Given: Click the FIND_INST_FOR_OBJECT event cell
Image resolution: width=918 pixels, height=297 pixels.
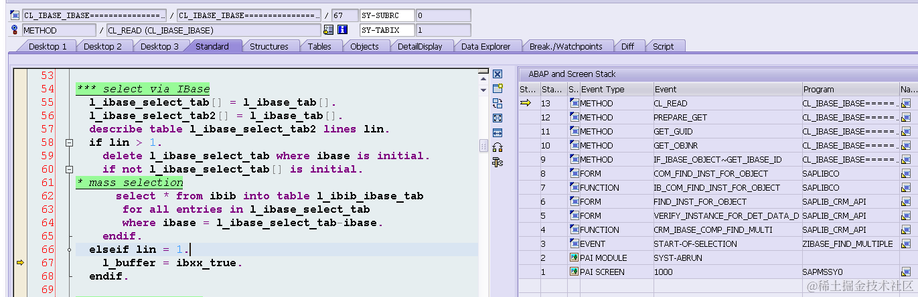Looking at the screenshot, I should point(728,201).
